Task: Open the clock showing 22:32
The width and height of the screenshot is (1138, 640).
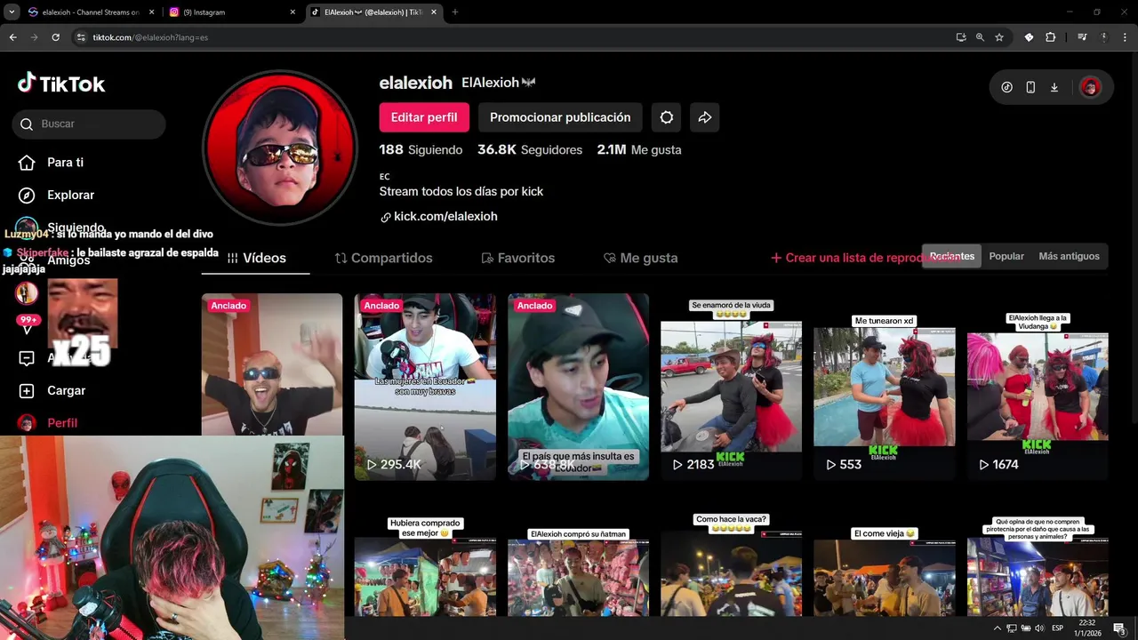Action: (1086, 628)
